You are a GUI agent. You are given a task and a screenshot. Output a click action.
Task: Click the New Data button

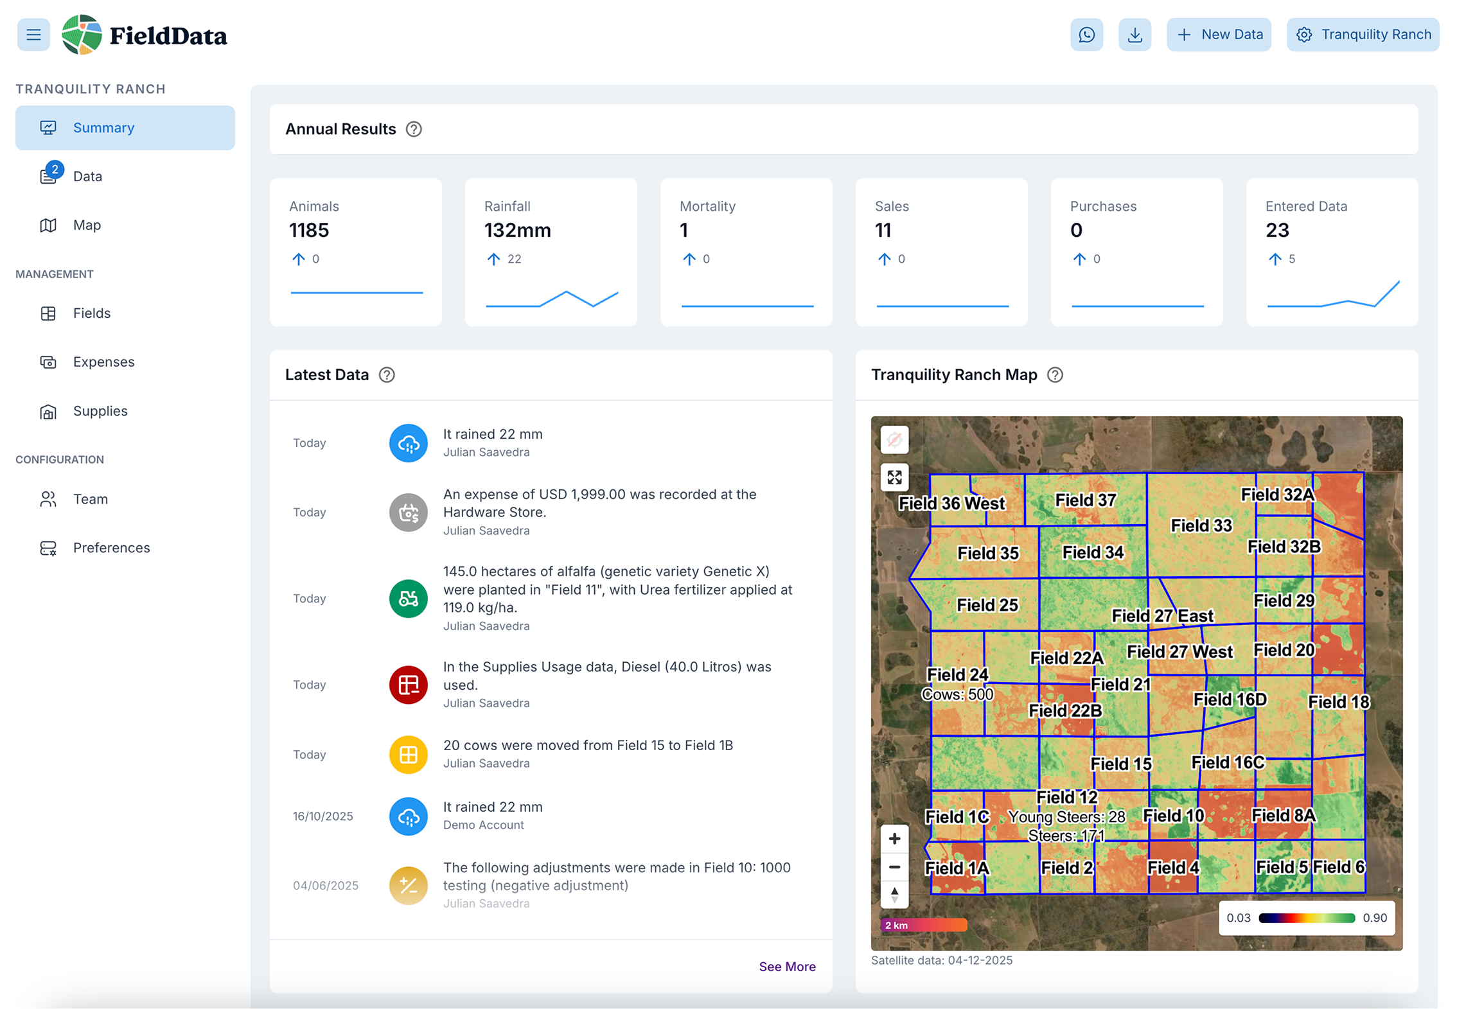pyautogui.click(x=1219, y=35)
